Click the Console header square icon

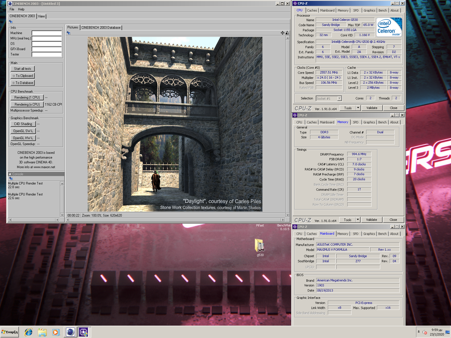pos(10,174)
